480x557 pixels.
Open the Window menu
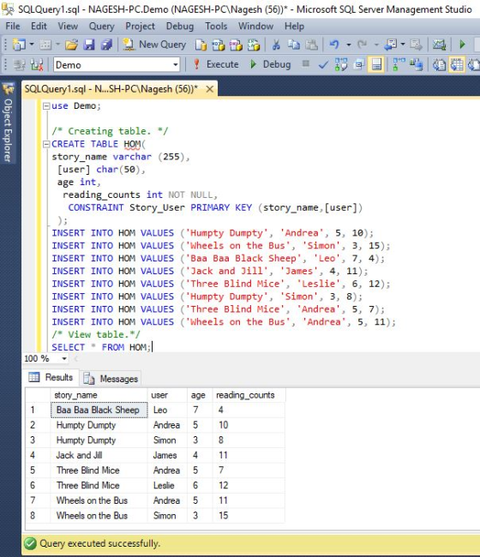(x=255, y=27)
